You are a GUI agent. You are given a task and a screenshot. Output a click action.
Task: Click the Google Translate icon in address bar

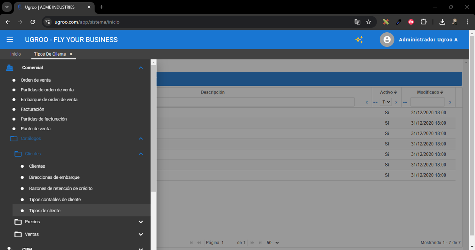click(357, 22)
